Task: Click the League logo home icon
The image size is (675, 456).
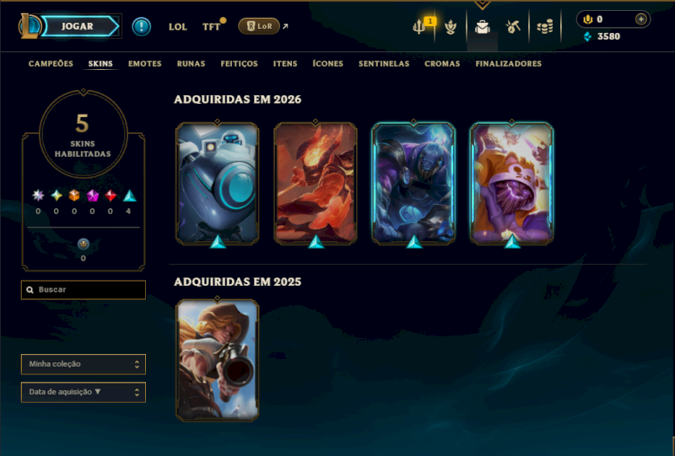Action: tap(29, 26)
